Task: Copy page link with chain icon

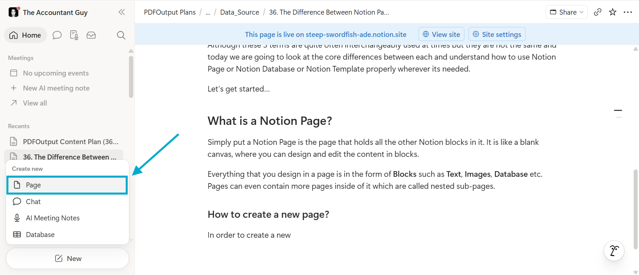Action: (598, 12)
